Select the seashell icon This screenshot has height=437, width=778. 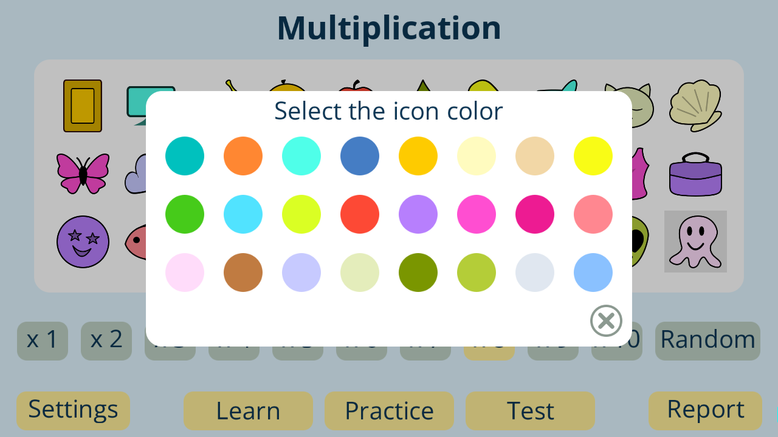pyautogui.click(x=695, y=106)
